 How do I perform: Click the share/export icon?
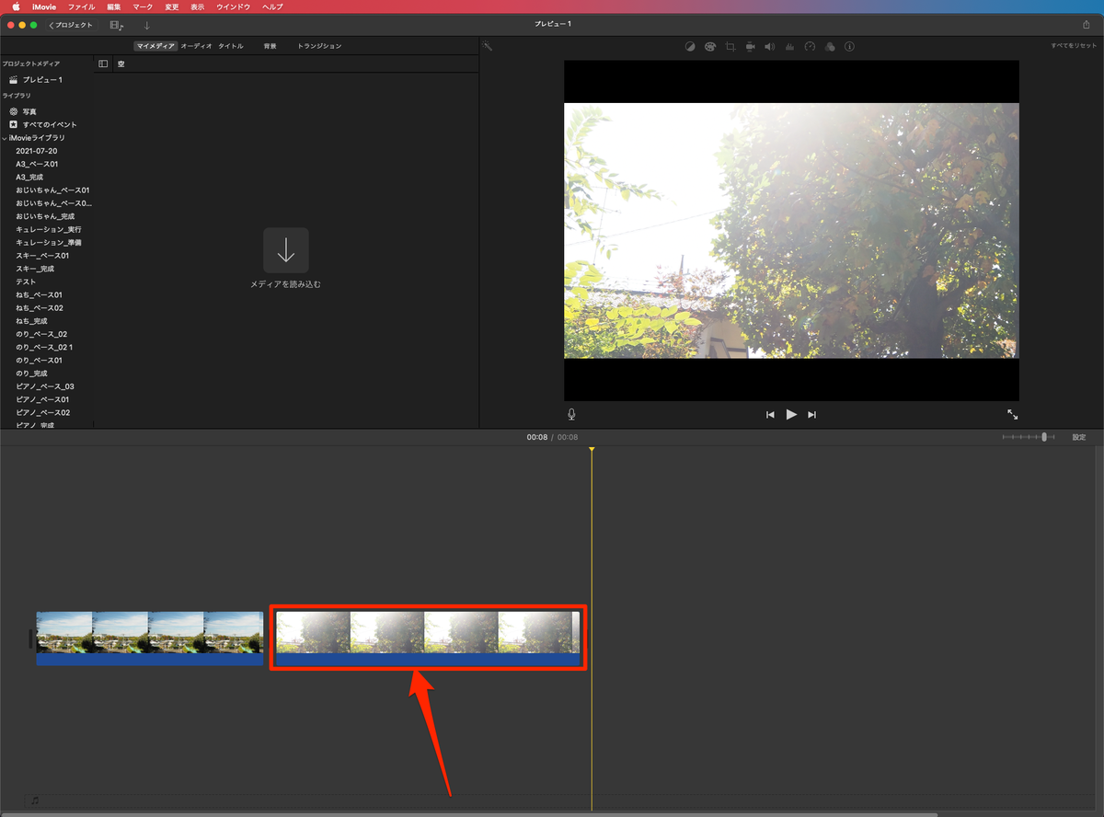pyautogui.click(x=1087, y=25)
